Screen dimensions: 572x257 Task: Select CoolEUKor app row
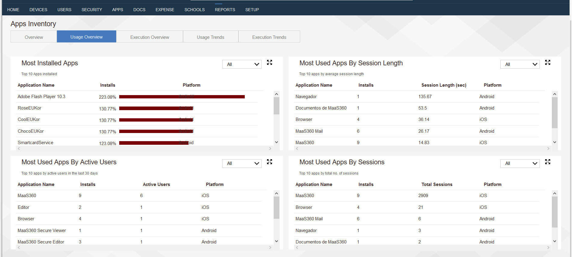click(137, 120)
